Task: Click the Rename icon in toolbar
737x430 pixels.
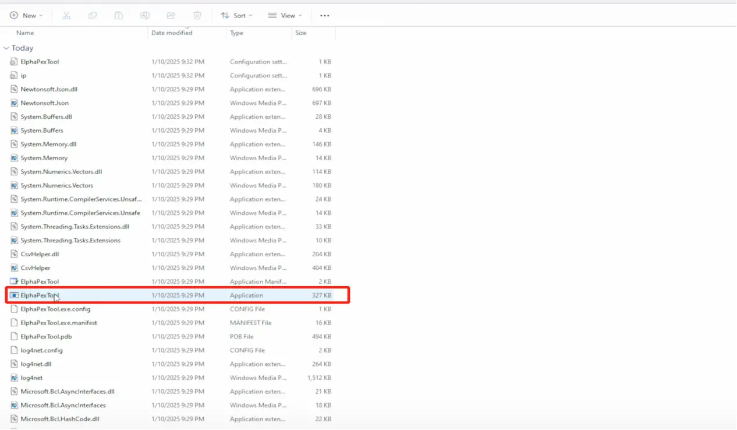Action: 145,16
